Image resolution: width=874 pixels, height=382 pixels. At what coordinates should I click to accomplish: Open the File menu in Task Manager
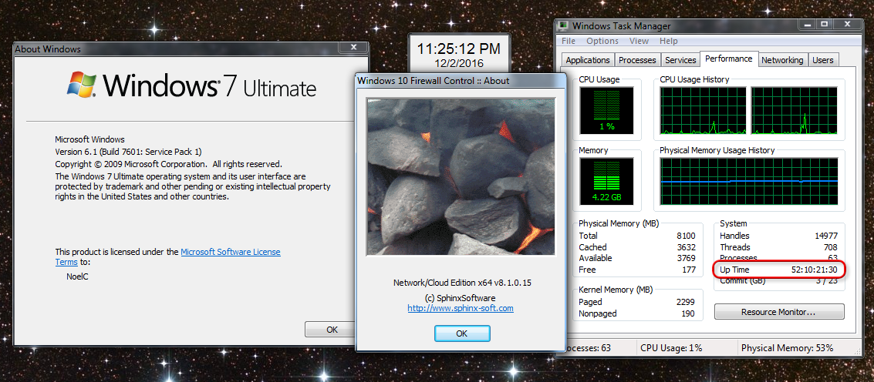coord(569,41)
